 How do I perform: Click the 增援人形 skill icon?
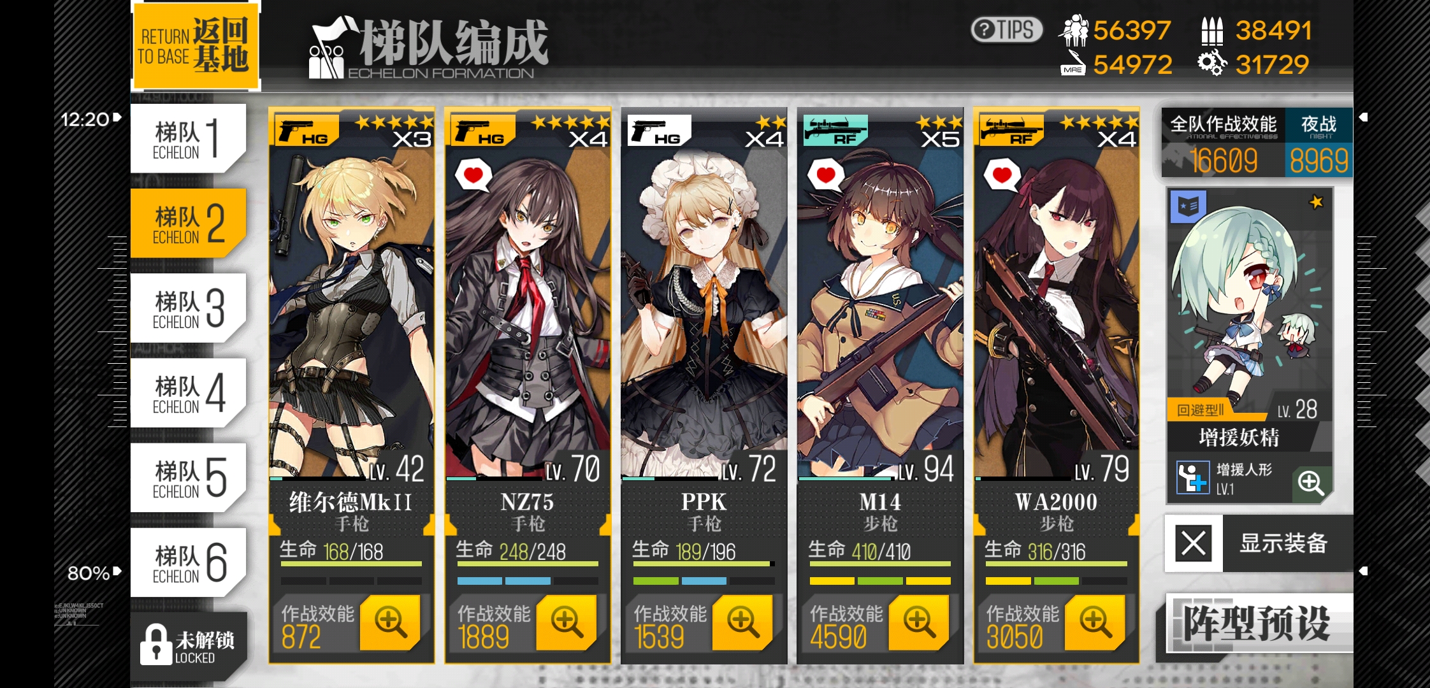[x=1193, y=478]
